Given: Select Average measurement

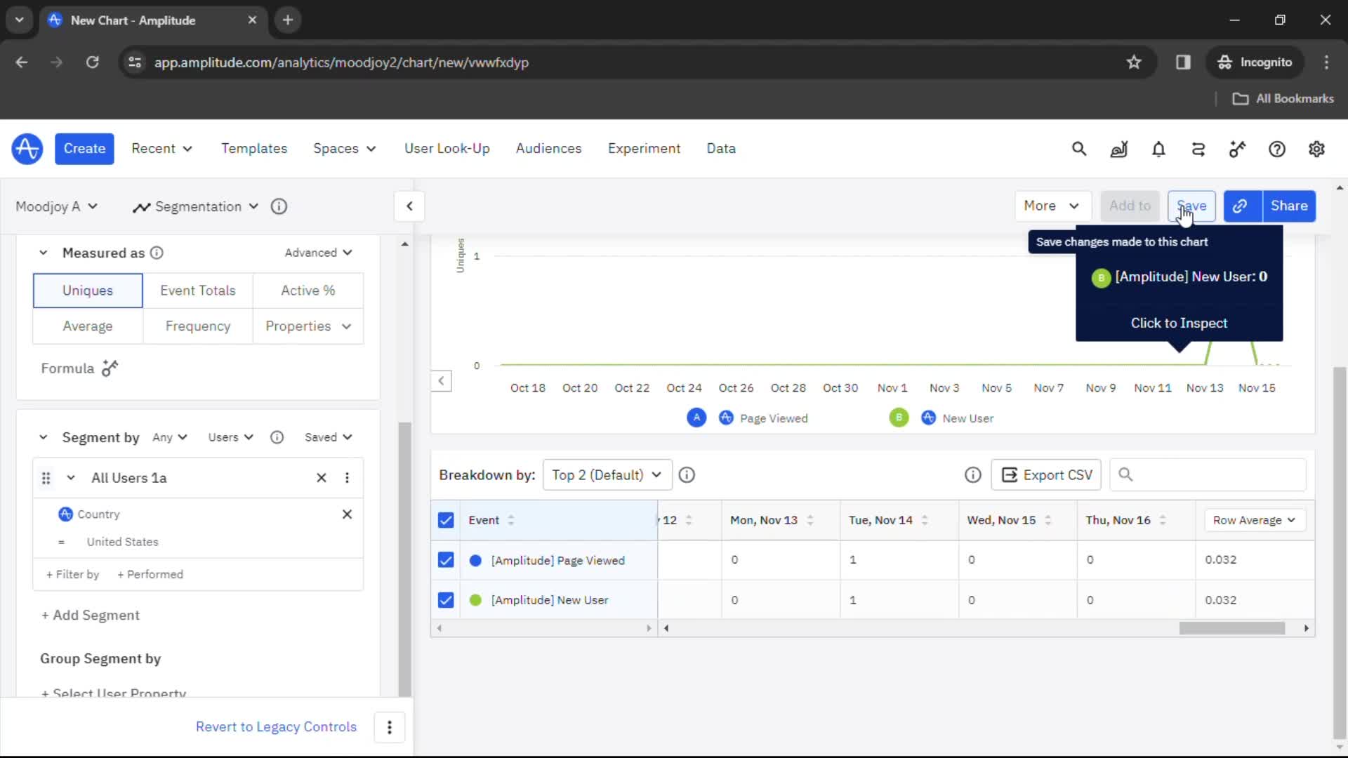Looking at the screenshot, I should pos(88,326).
